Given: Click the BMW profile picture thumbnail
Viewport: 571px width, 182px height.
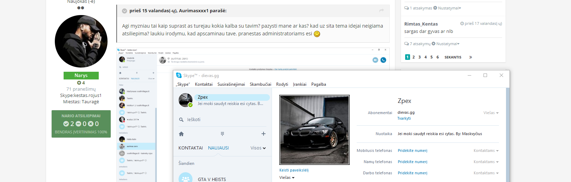Looking at the screenshot, I should point(314,130).
